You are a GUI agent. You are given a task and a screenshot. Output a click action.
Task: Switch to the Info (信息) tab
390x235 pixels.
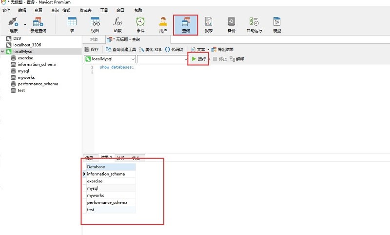(89, 158)
